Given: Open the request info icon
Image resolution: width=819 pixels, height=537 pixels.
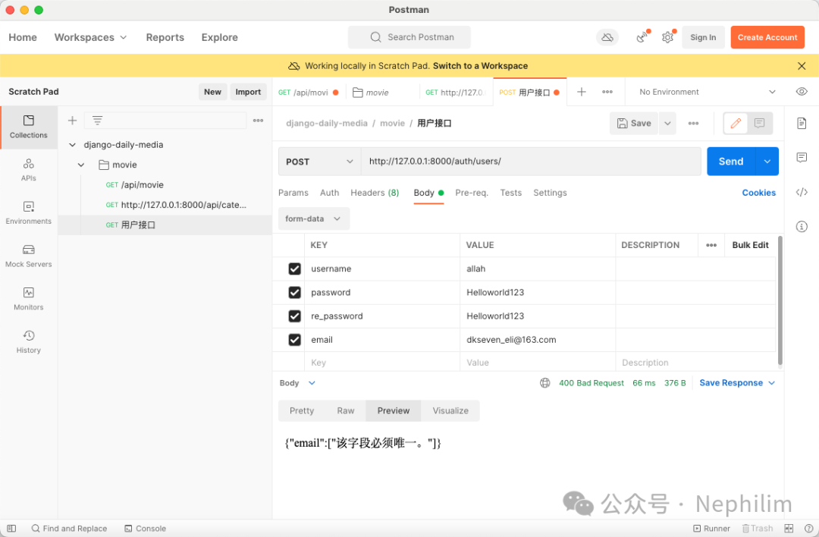Looking at the screenshot, I should pos(802,226).
